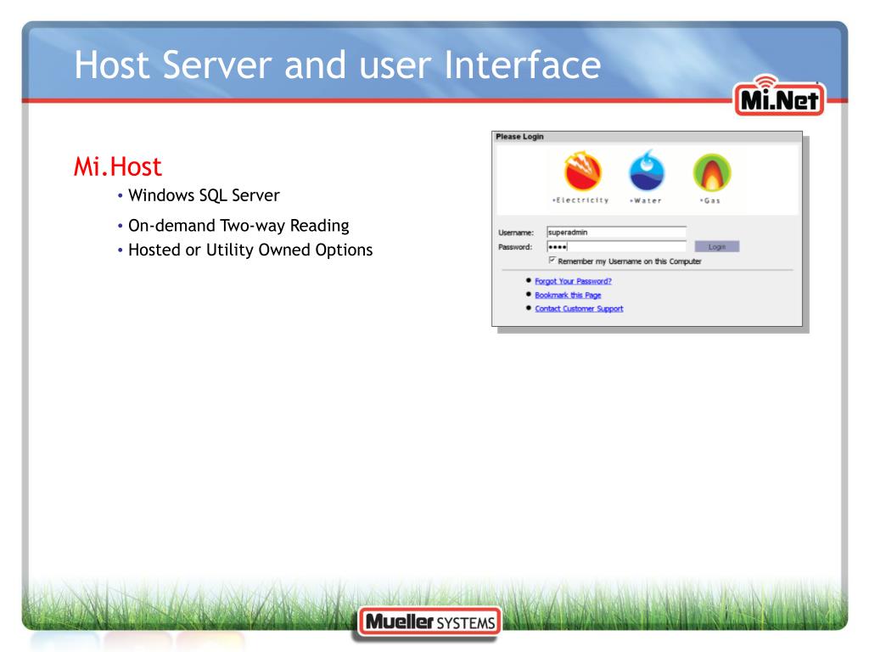This screenshot has height=652, width=869.
Task: Open Forgot Your Password link
Action: 573,281
